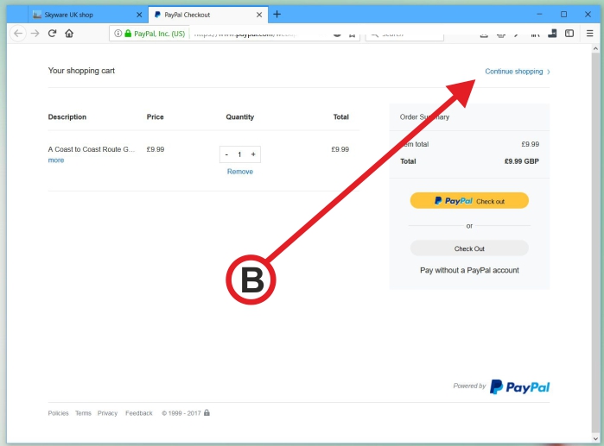Image resolution: width=604 pixels, height=446 pixels.
Task: Select the PayPal Checkout tab
Action: pos(208,15)
